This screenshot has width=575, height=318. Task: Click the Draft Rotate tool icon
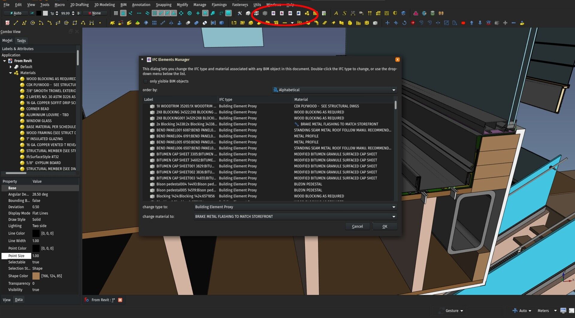pos(404,23)
